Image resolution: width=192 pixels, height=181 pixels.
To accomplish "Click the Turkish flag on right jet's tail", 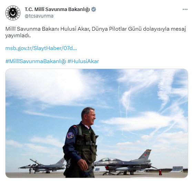I will coord(145,155).
